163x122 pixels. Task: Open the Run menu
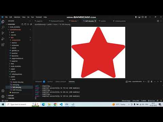tap(33, 17)
